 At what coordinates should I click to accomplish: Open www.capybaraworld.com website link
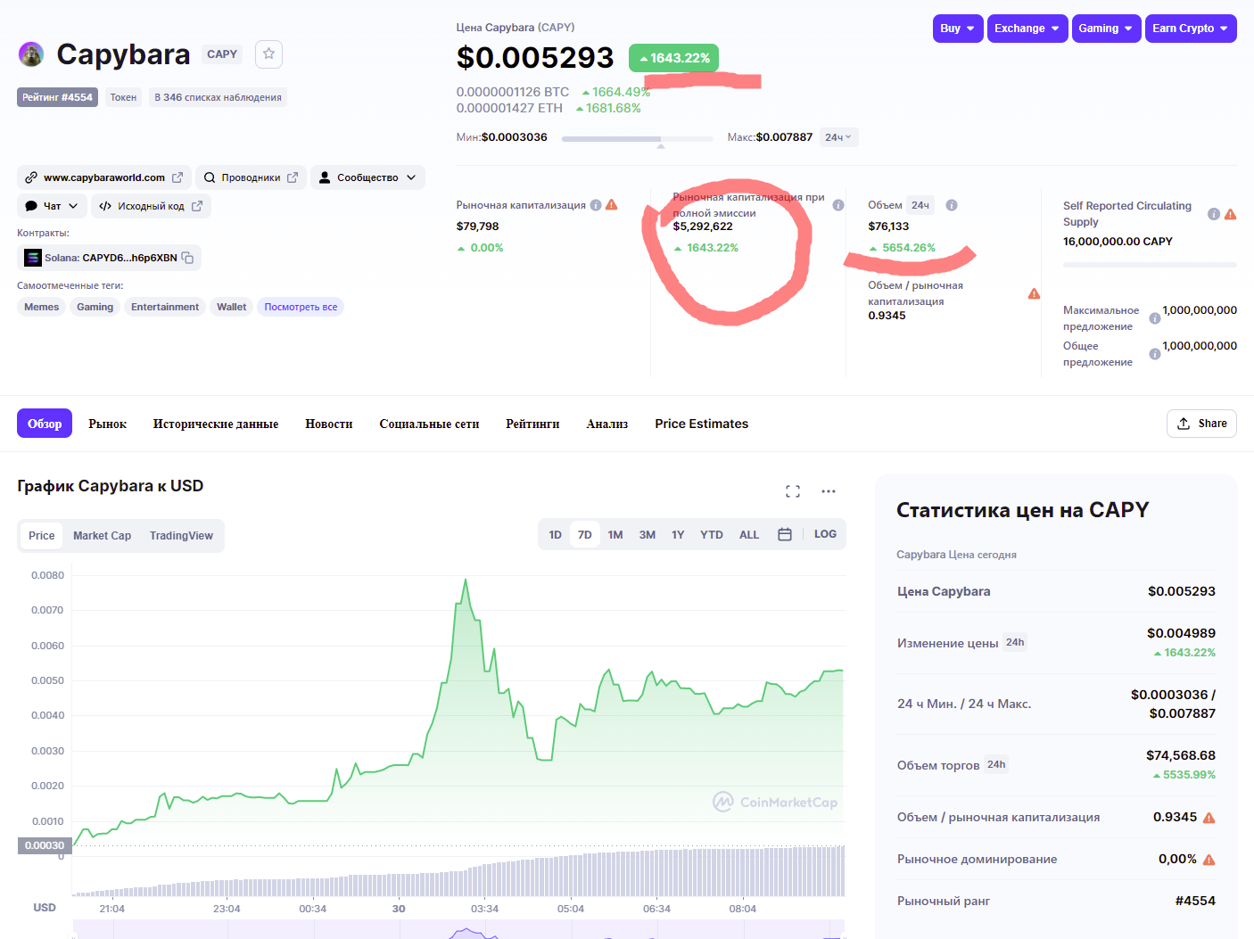click(104, 177)
